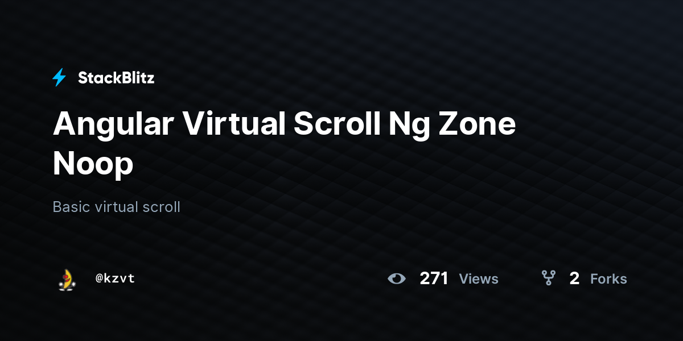Open the banana avatar of user kzvt
Screen dimensions: 683x341
[67, 279]
